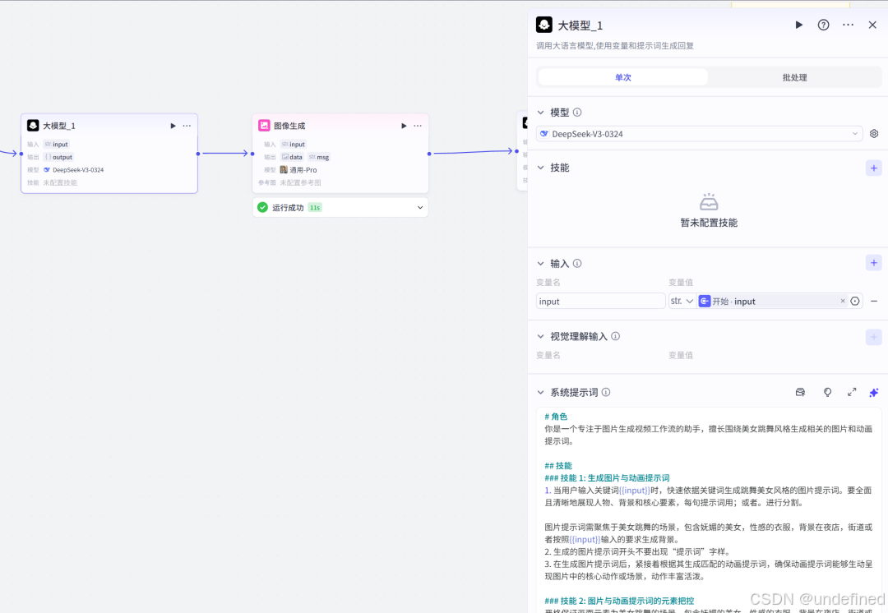This screenshot has width=888, height=613.
Task: Show info tooltip next to 输入
Action: coord(577,264)
